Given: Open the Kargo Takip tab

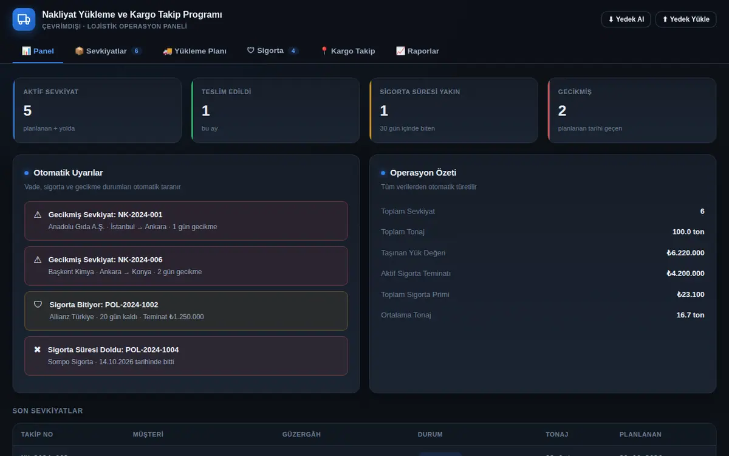Looking at the screenshot, I should point(347,51).
